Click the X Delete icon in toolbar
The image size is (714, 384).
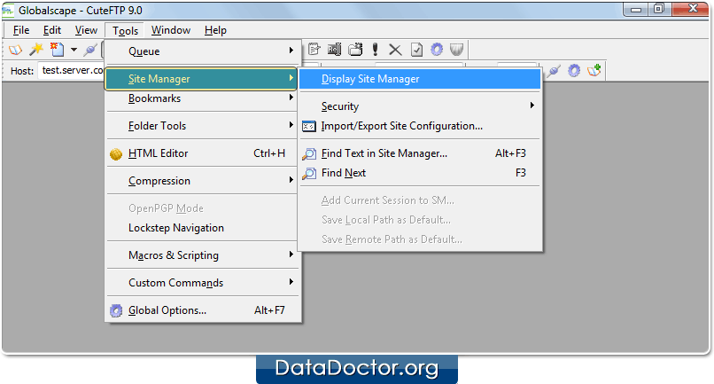(395, 50)
